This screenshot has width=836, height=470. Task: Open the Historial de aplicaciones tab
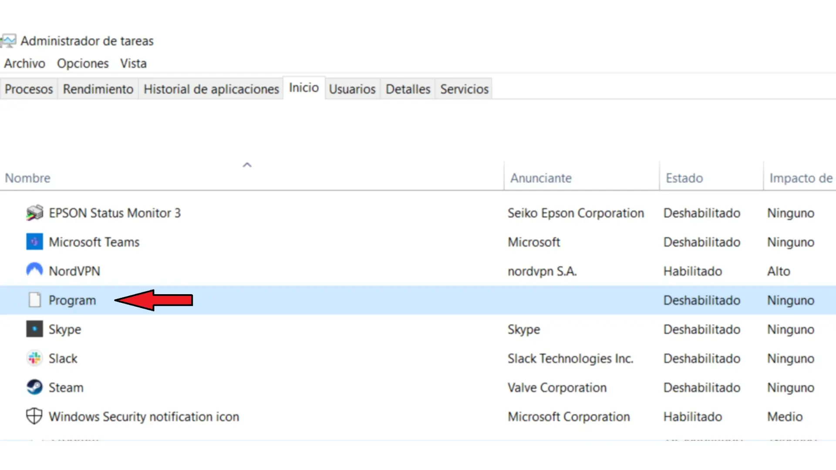[211, 89]
